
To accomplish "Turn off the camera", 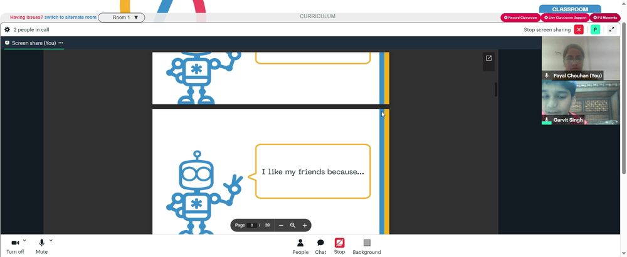I will click(x=15, y=246).
